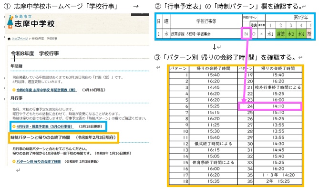Click 14:30 end time for pattern 30
This screenshot has width=319, height=189.
[x=278, y=144]
